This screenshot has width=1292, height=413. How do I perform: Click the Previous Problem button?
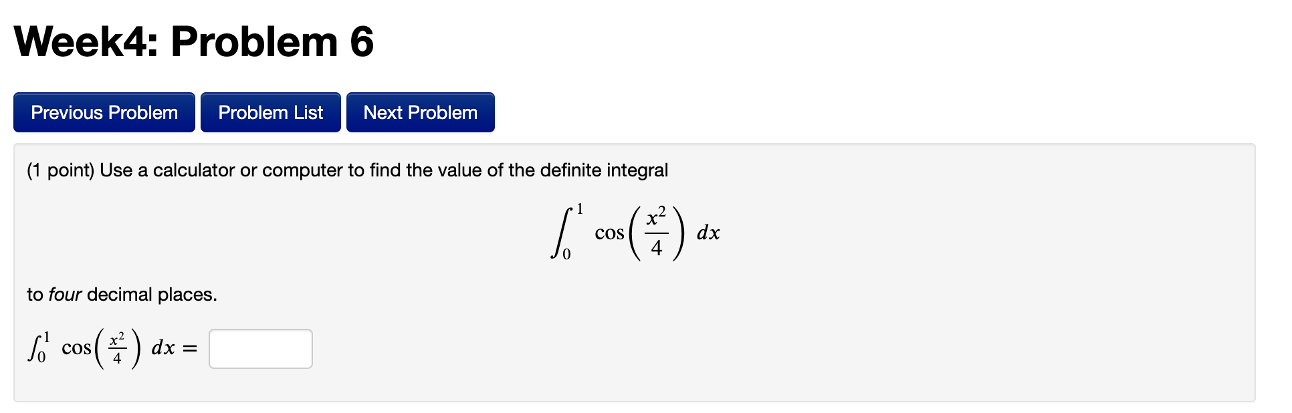104,112
